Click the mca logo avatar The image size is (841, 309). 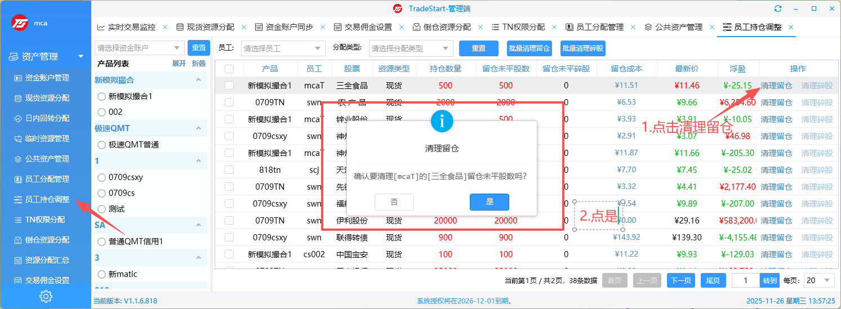(x=21, y=23)
